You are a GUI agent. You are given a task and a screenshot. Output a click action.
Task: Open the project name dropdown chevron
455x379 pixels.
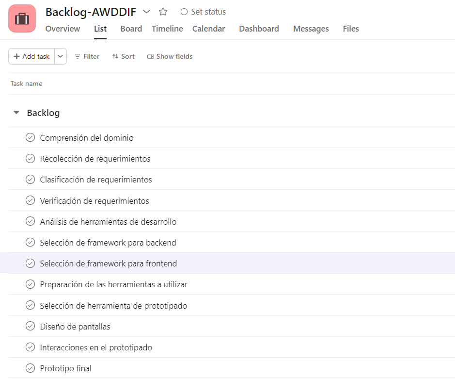click(x=146, y=12)
